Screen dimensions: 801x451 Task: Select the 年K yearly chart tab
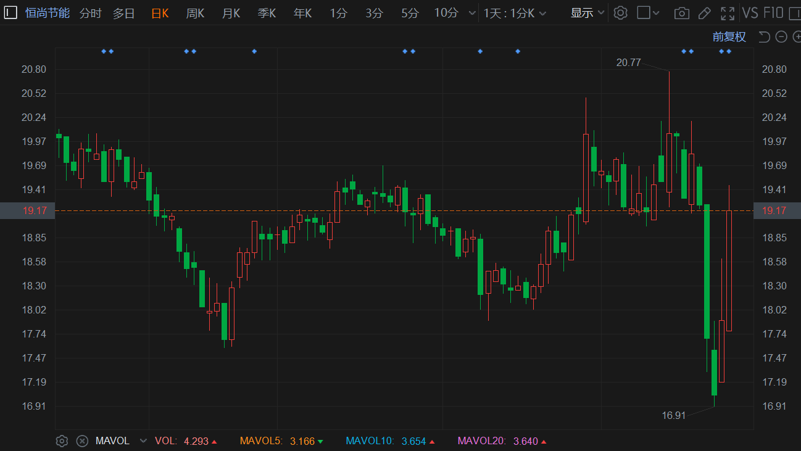click(x=302, y=13)
